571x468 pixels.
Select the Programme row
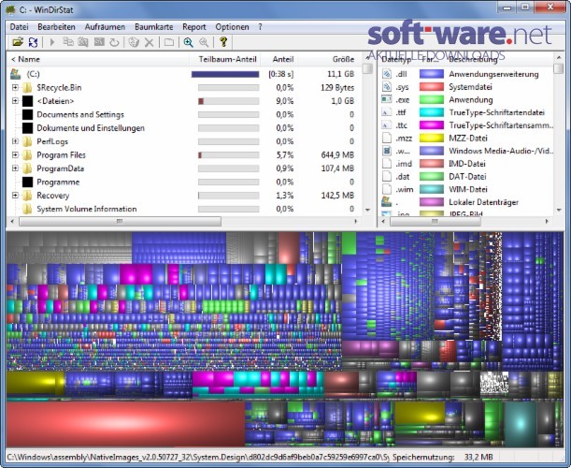point(182,182)
